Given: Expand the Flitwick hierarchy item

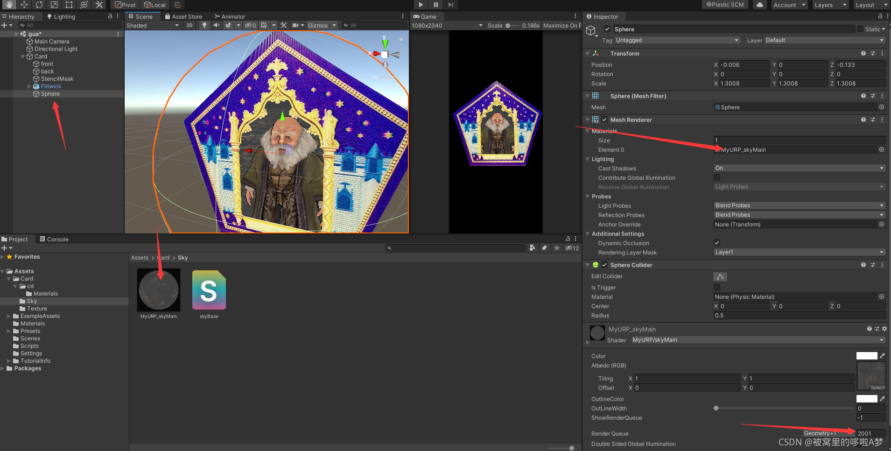Looking at the screenshot, I should click(29, 86).
